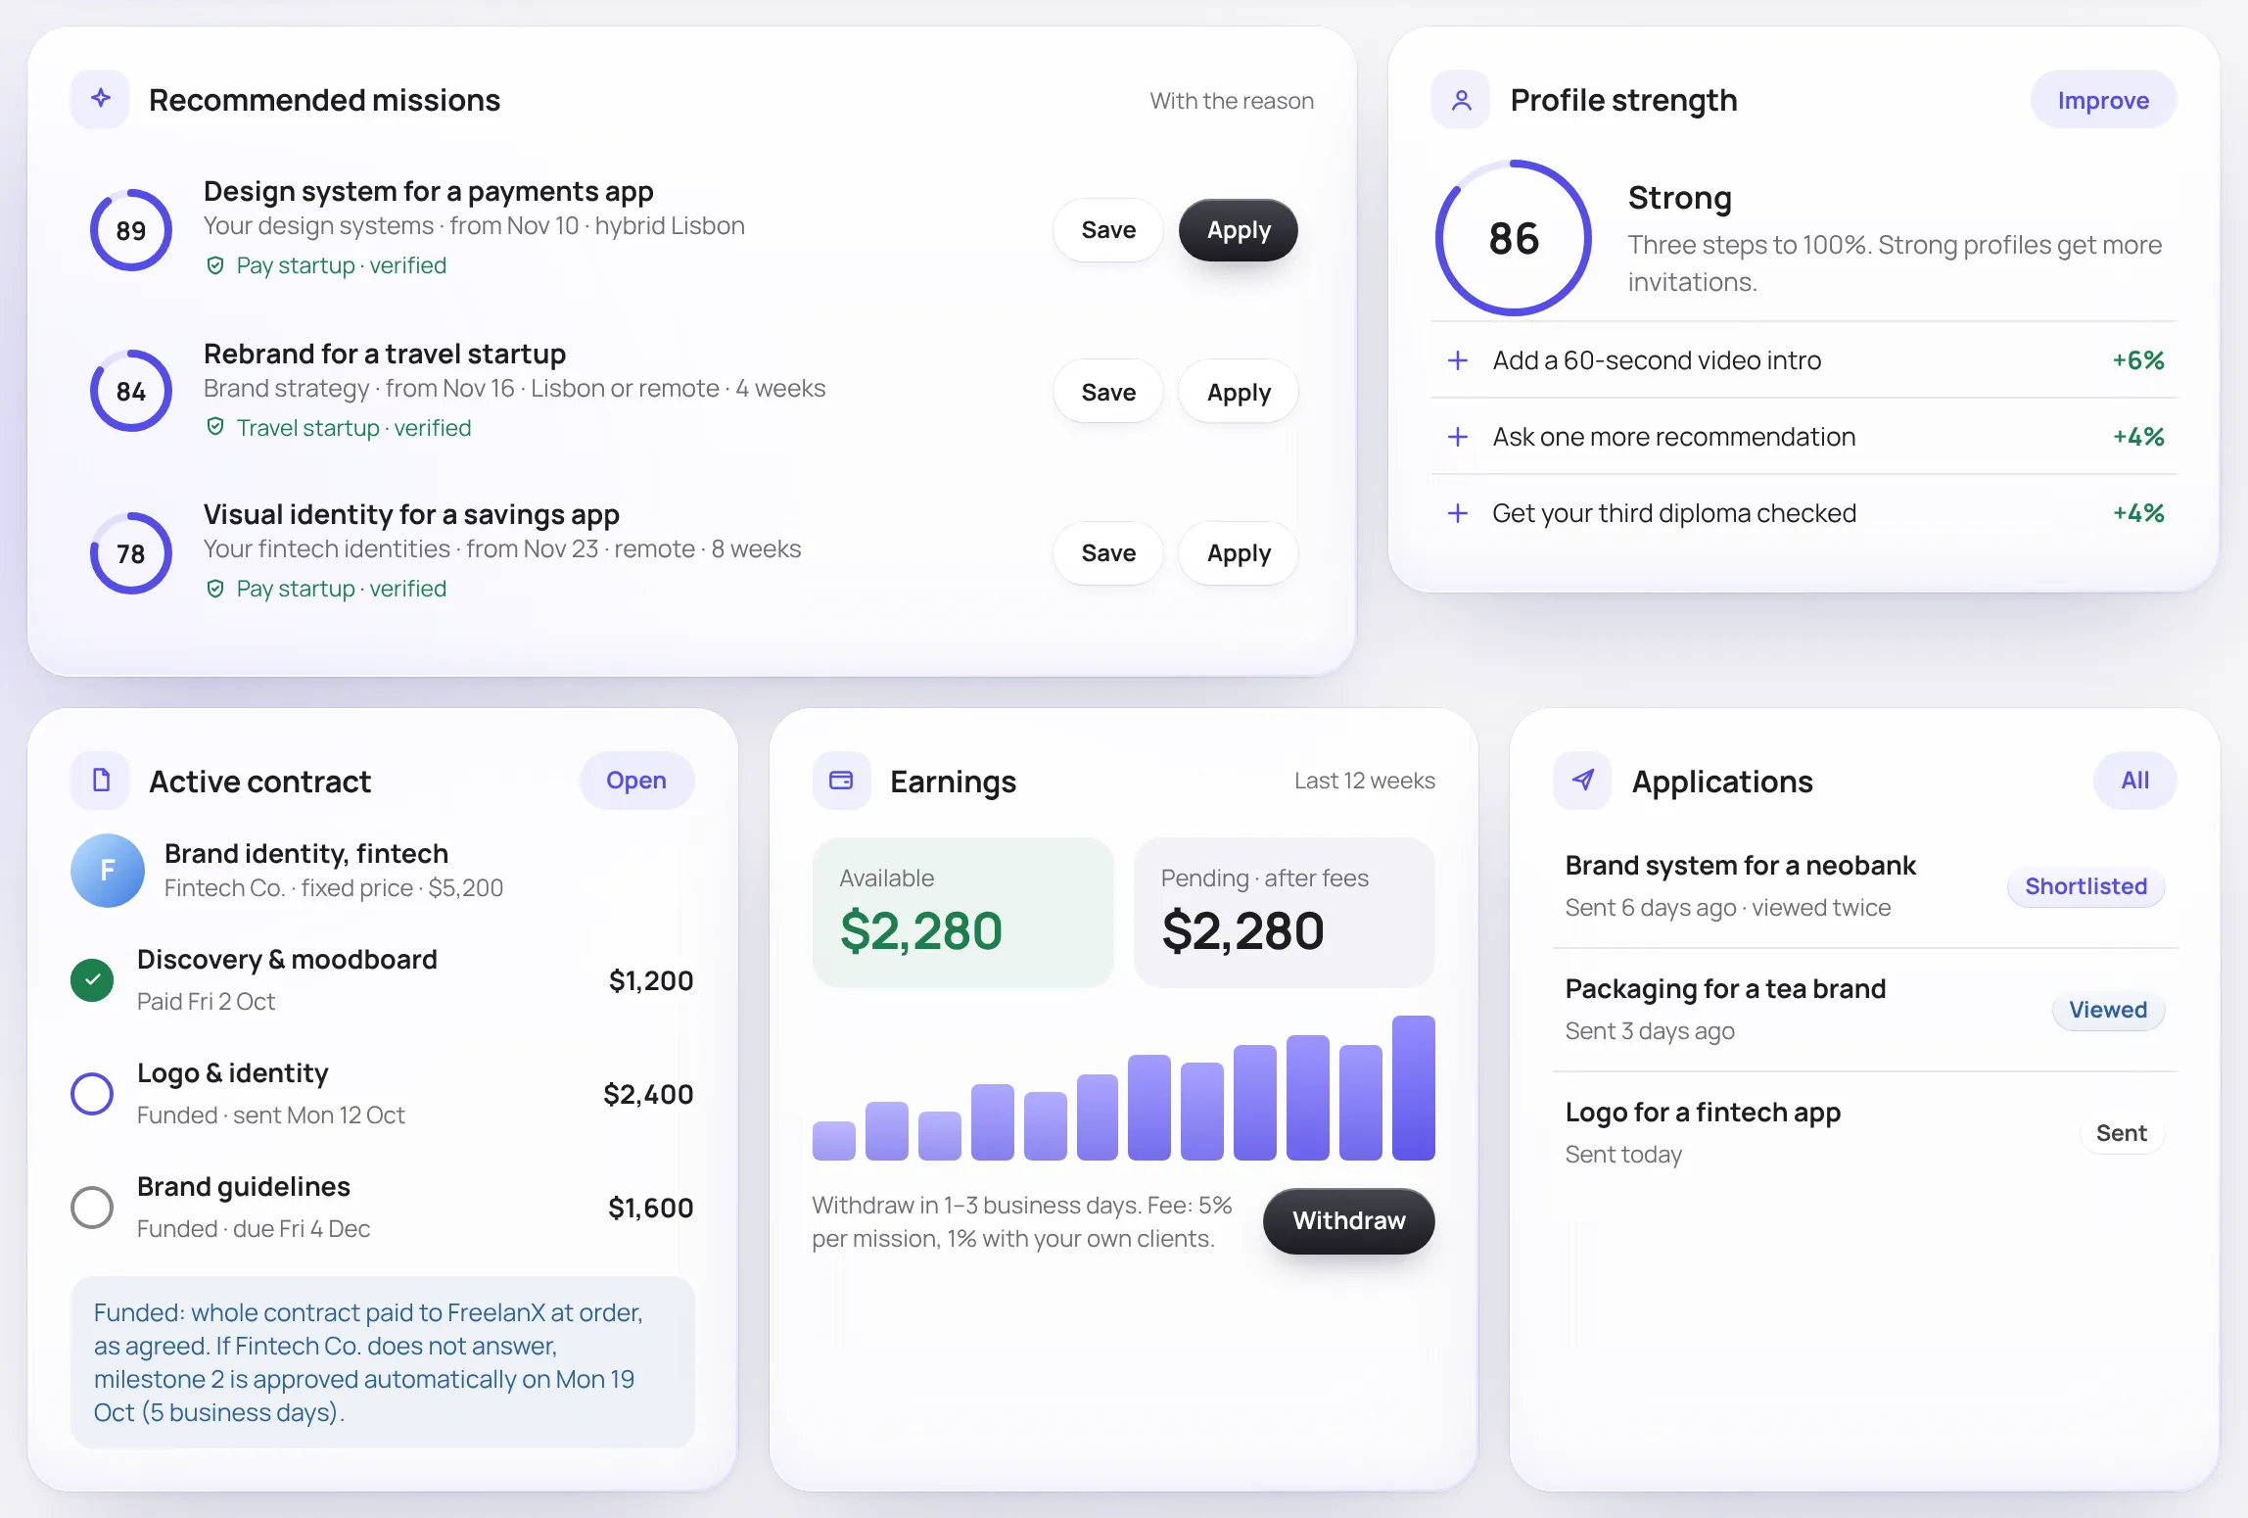Click the 86 profile strength progress ring
This screenshot has width=2248, height=1518.
point(1514,238)
